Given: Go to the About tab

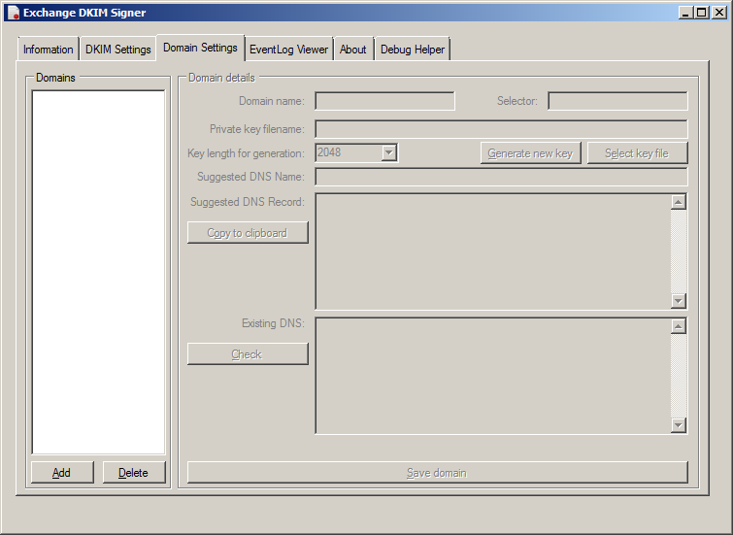Looking at the screenshot, I should 353,50.
